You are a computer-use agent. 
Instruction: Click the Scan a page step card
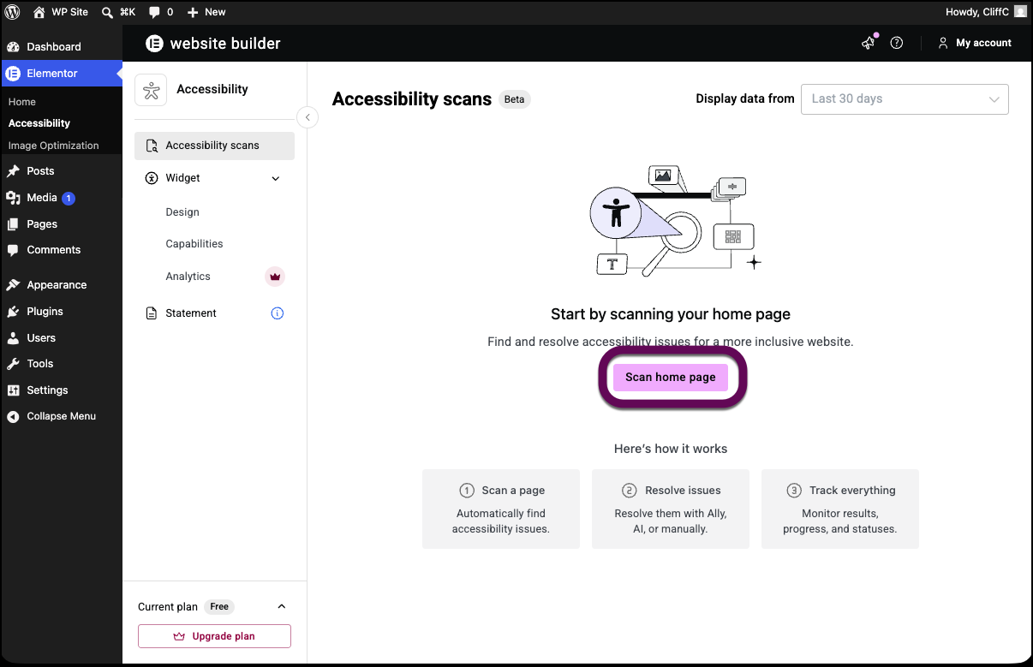coord(501,509)
